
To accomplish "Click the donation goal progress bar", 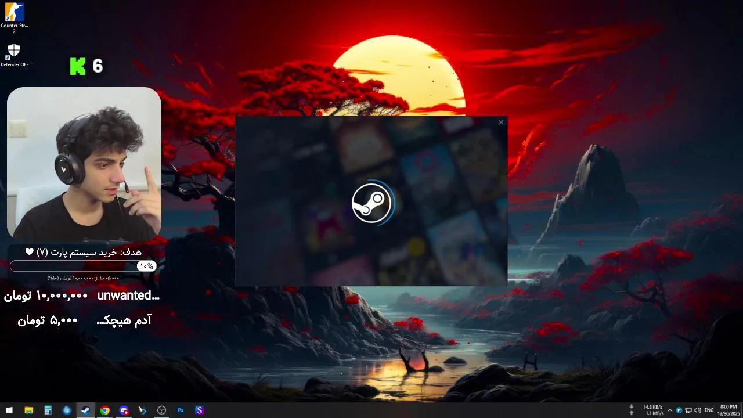I will [83, 266].
